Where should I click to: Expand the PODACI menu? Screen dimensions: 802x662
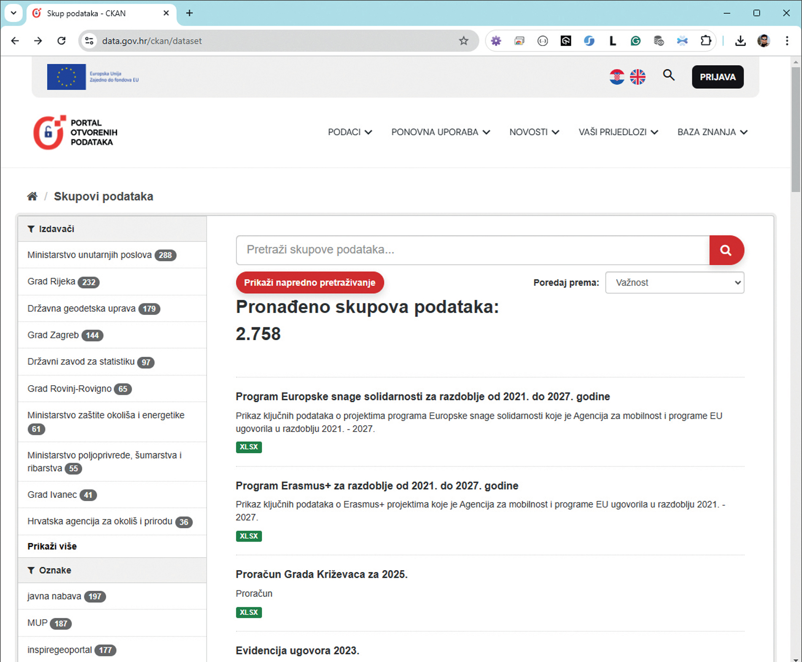349,132
